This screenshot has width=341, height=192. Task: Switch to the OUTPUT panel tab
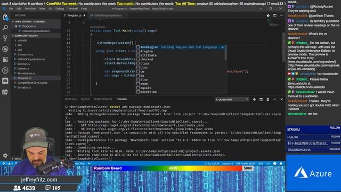[85, 99]
